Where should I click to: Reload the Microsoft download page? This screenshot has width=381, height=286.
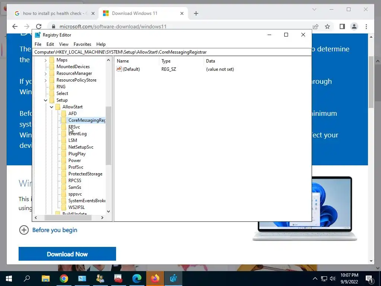point(39,26)
